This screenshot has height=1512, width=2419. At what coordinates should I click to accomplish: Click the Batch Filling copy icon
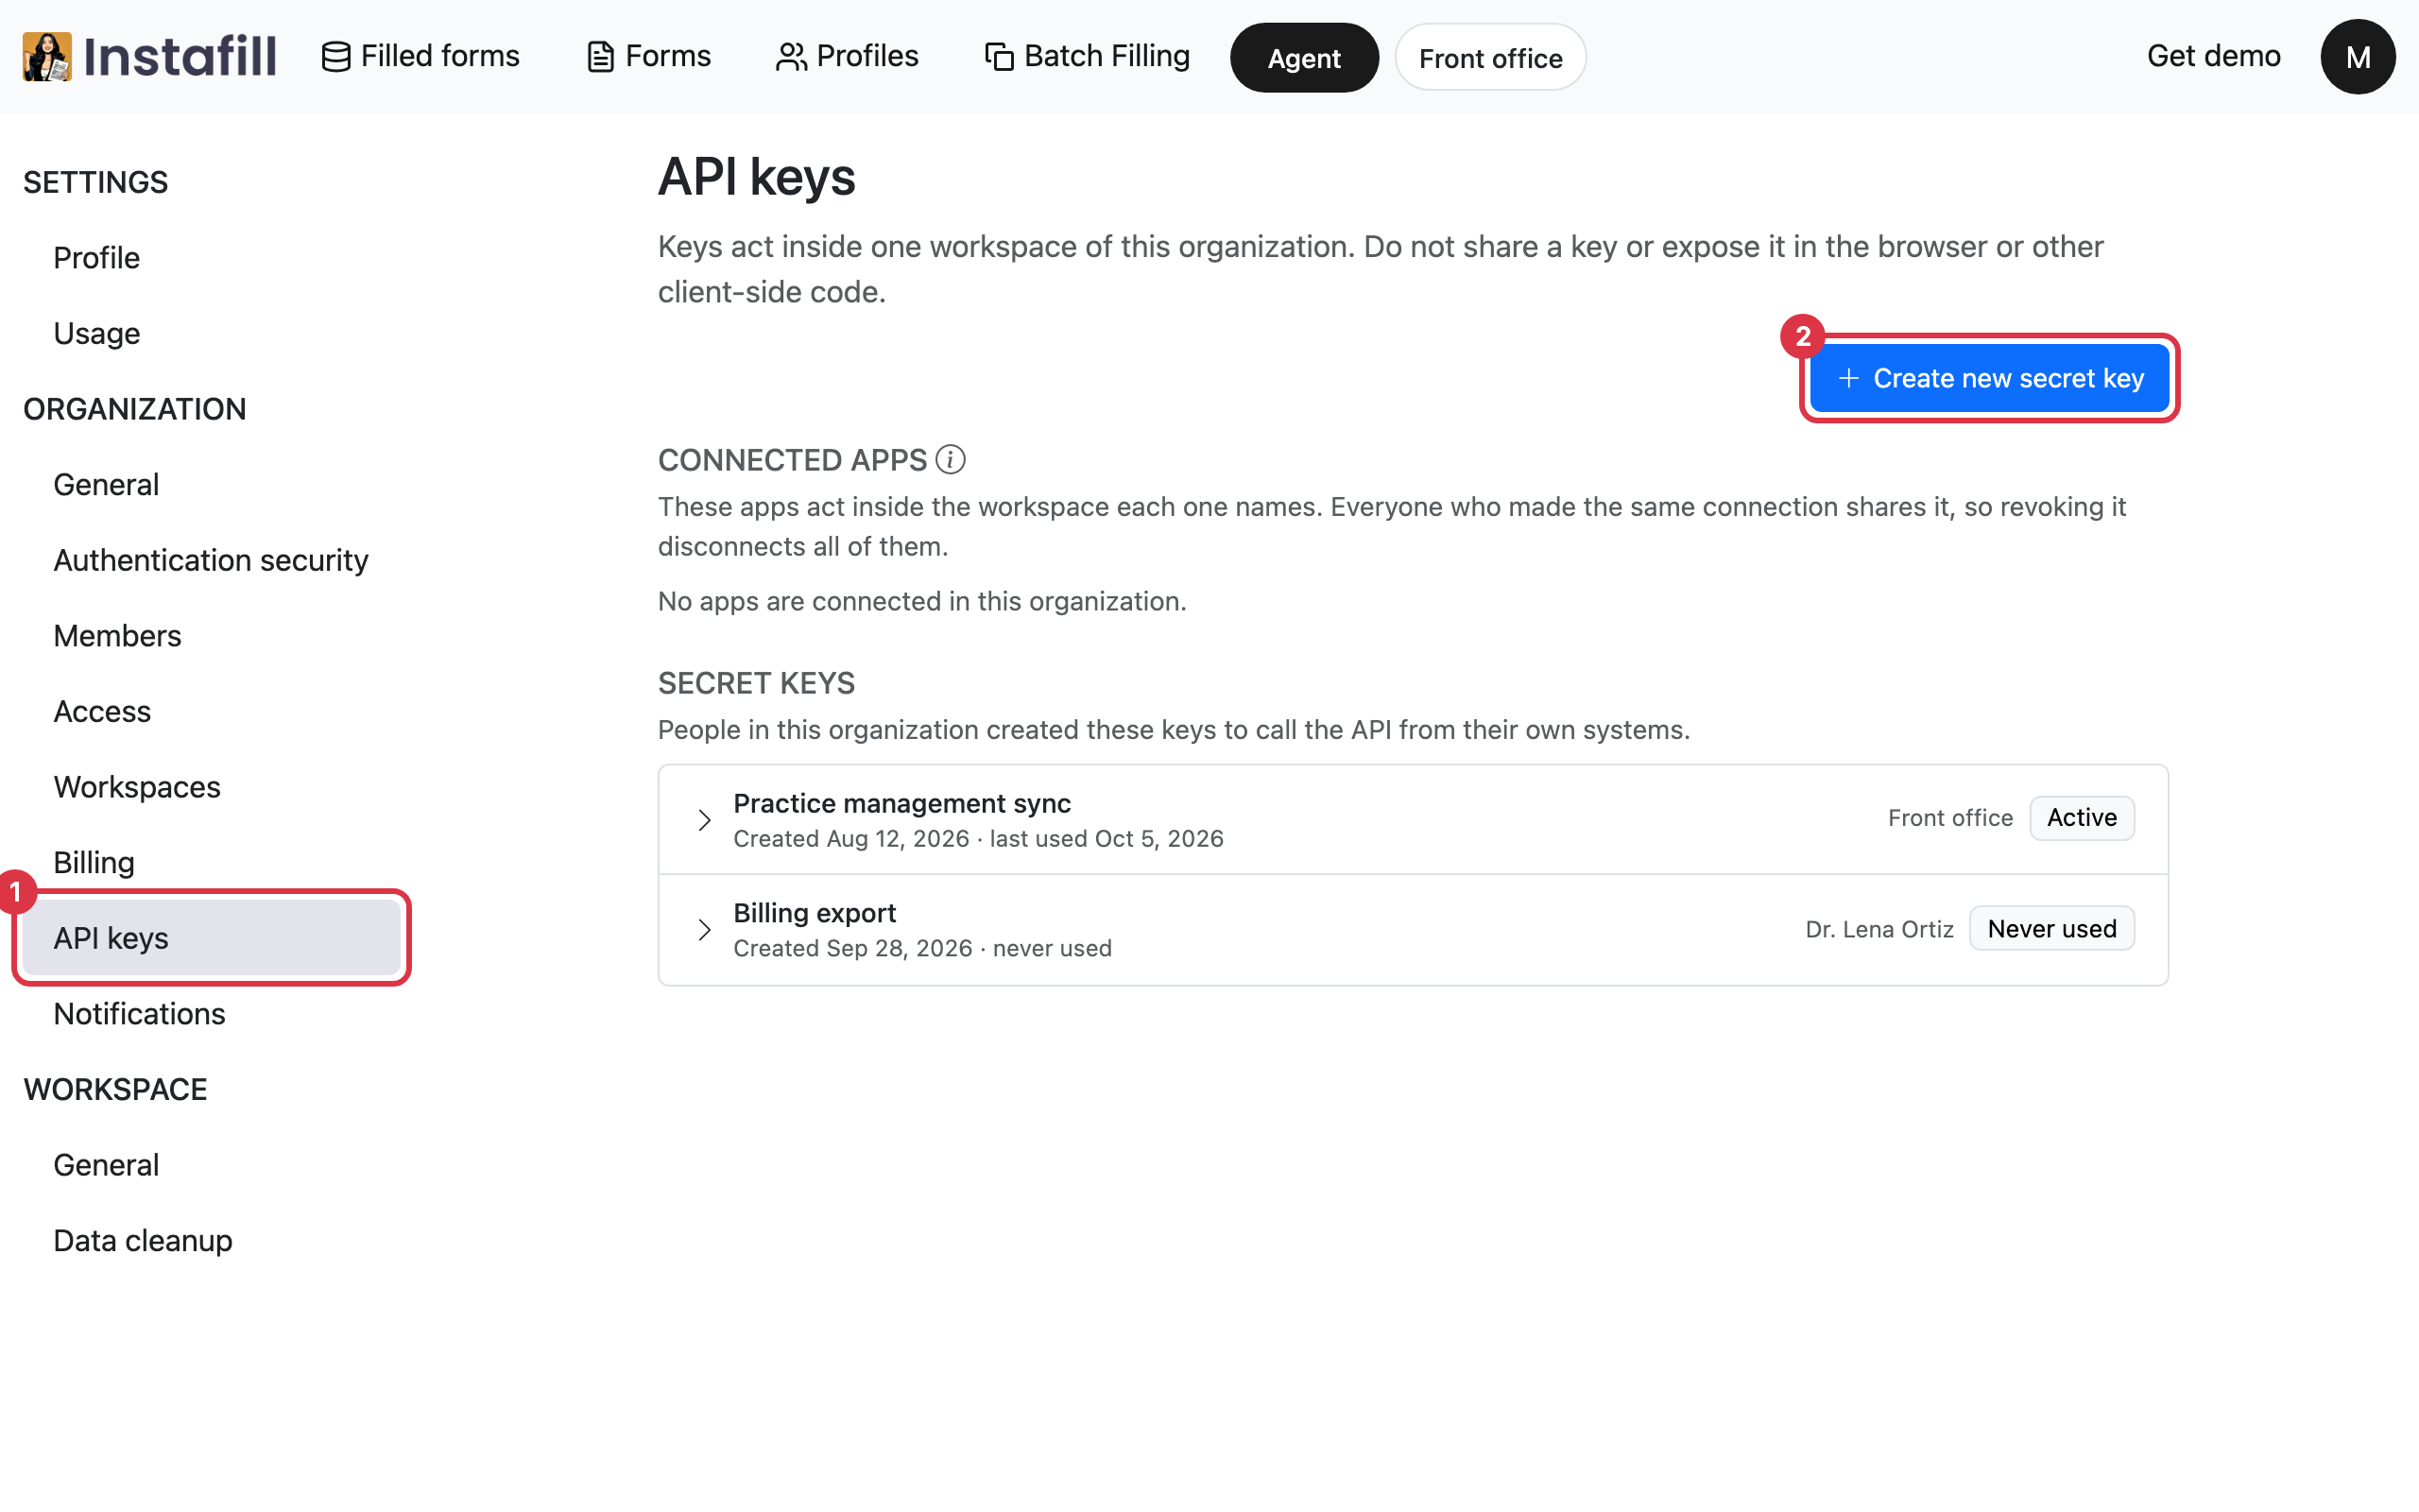click(x=999, y=57)
